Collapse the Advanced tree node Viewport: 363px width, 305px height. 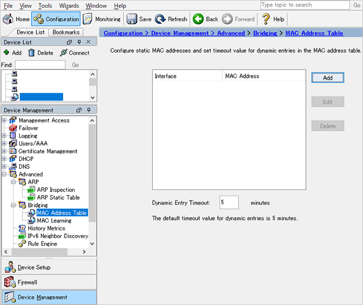[5, 175]
